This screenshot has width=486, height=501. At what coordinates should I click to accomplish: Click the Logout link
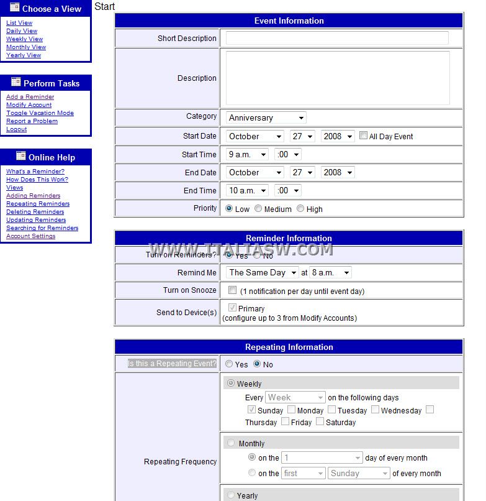point(16,129)
